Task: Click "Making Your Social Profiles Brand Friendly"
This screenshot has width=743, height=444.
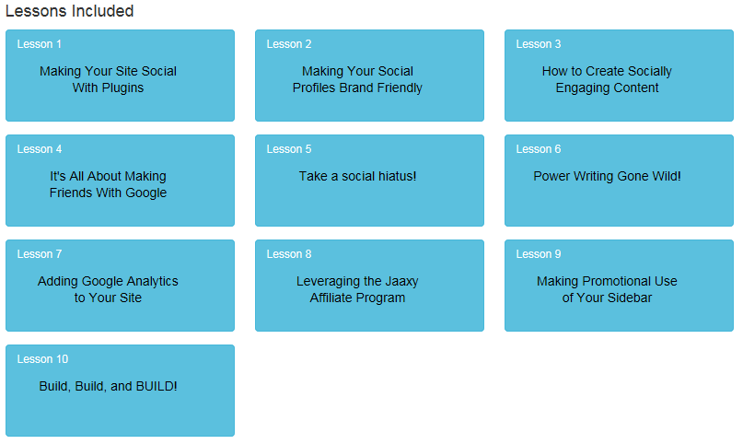Action: 358,79
